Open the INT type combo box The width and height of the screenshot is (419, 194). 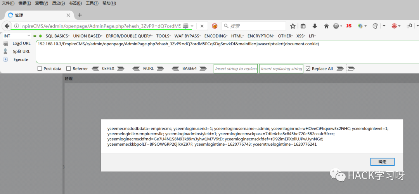(x=15, y=36)
